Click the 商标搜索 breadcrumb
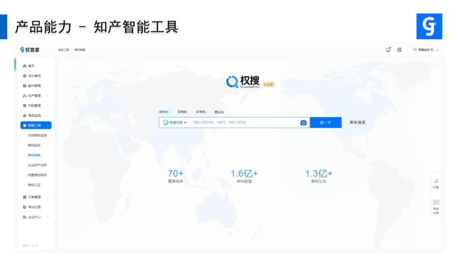Screen dimensions: 457x257 tap(80, 50)
